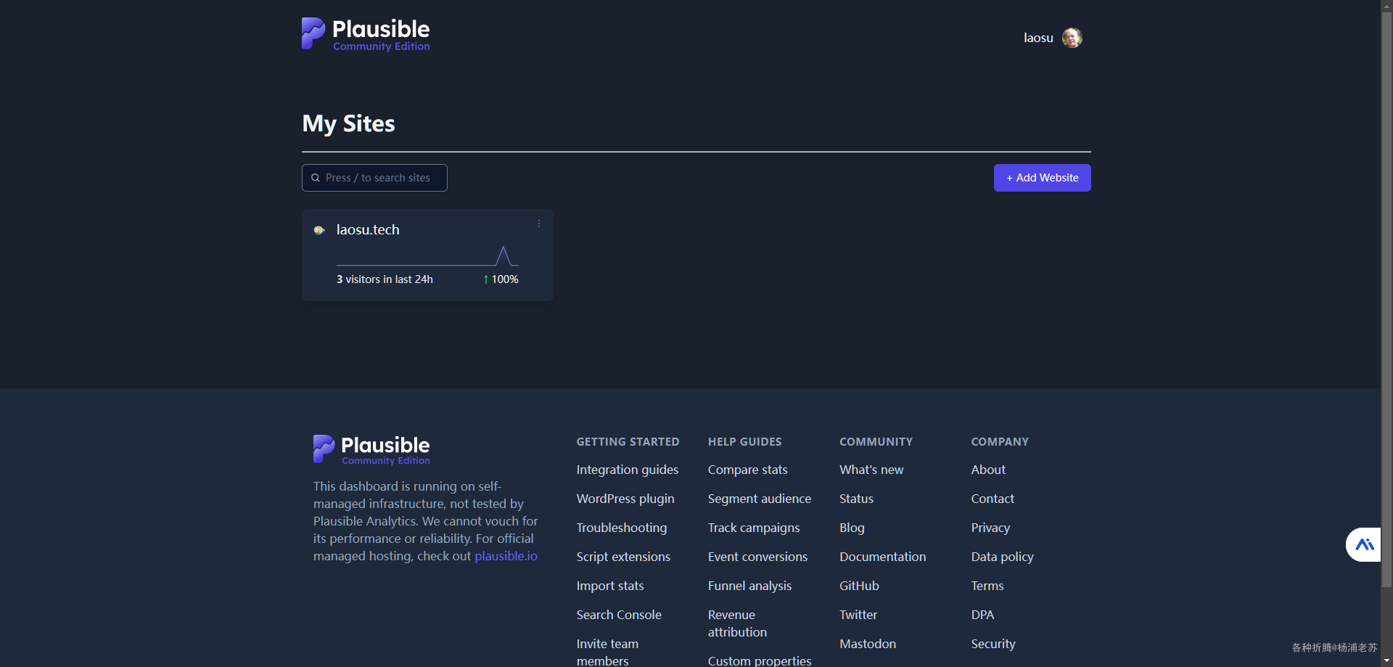Open Funnel analysis help guide
This screenshot has height=667, width=1393.
749,586
